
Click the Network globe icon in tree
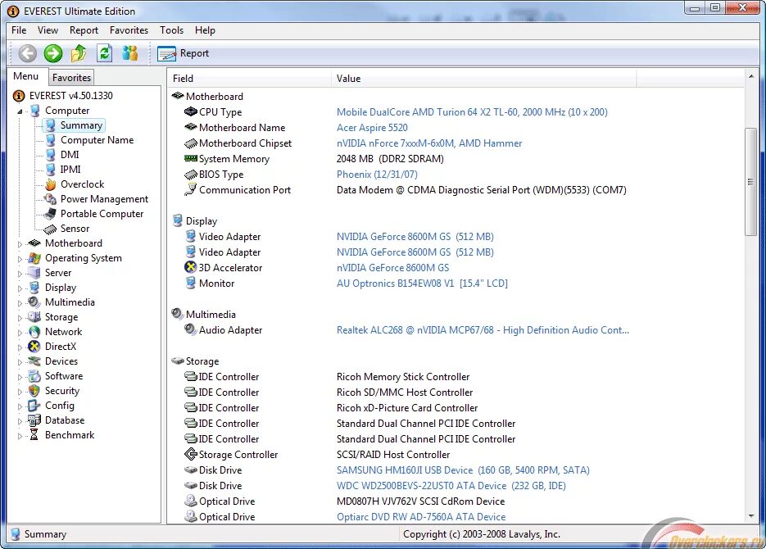click(34, 332)
